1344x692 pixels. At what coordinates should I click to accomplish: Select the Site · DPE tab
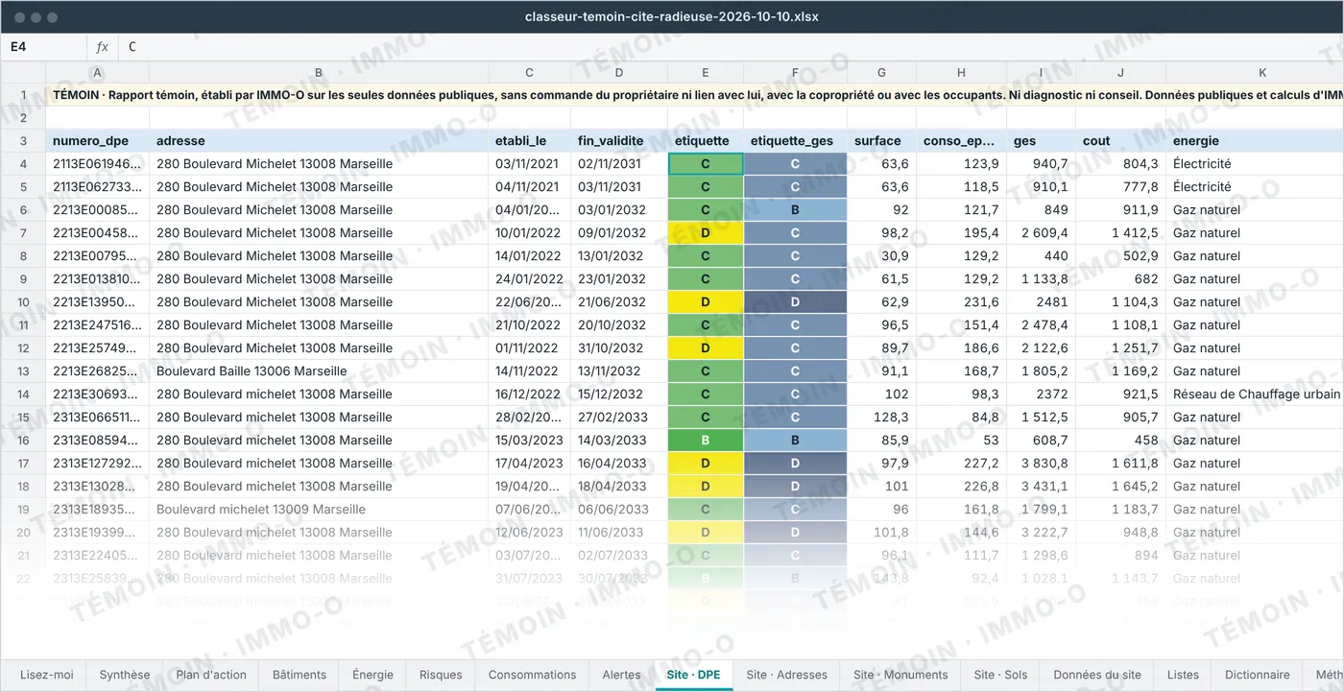(x=694, y=675)
